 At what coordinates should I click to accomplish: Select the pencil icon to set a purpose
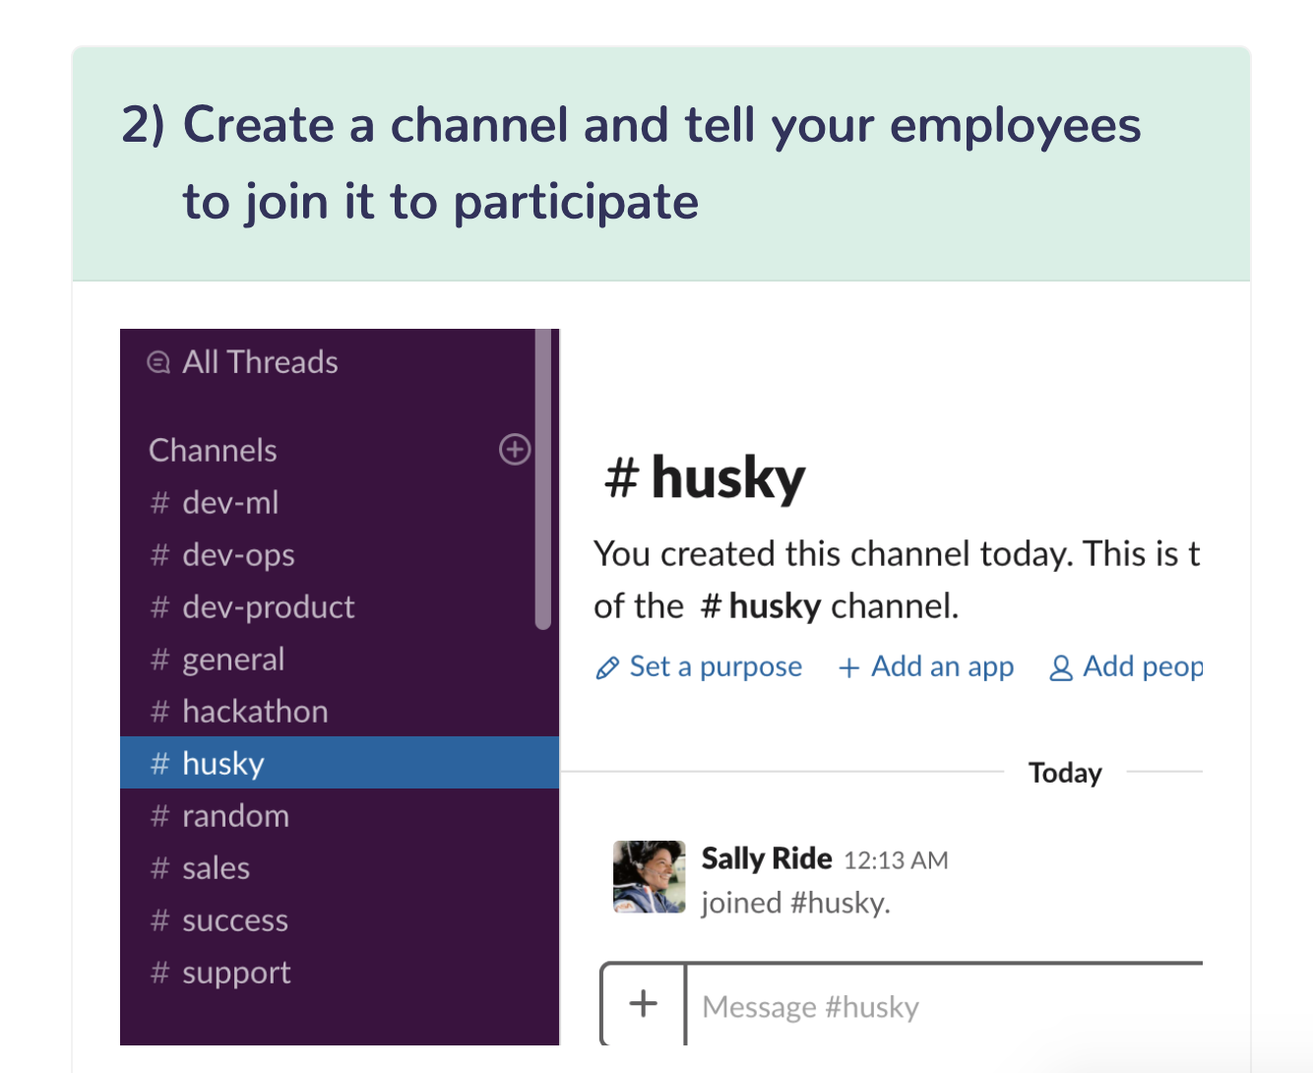click(x=607, y=666)
